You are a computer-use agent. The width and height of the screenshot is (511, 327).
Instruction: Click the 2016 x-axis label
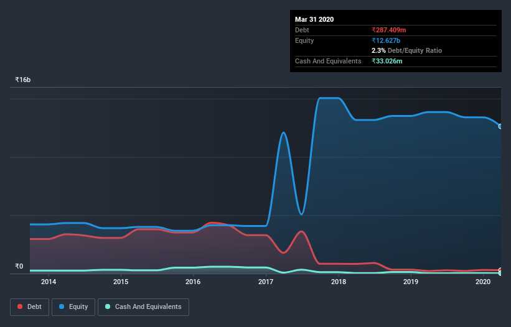point(193,282)
